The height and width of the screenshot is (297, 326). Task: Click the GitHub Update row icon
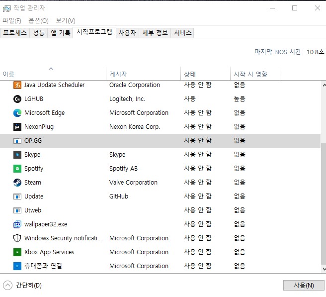(17, 197)
